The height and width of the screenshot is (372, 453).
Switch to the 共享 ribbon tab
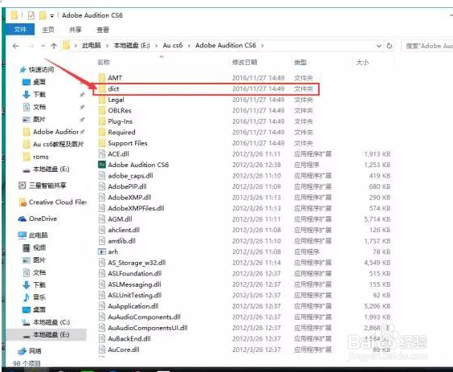pos(75,30)
